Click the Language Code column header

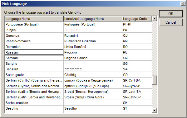coord(137,19)
